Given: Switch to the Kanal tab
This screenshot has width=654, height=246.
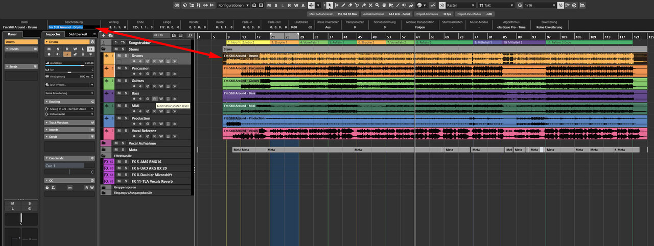Looking at the screenshot, I should (x=12, y=34).
